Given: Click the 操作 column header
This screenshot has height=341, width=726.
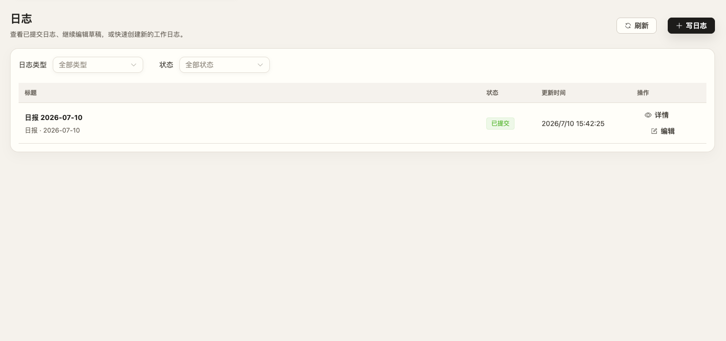Looking at the screenshot, I should (643, 93).
